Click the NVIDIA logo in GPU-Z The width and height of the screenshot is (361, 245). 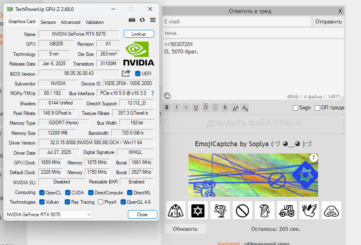138,53
